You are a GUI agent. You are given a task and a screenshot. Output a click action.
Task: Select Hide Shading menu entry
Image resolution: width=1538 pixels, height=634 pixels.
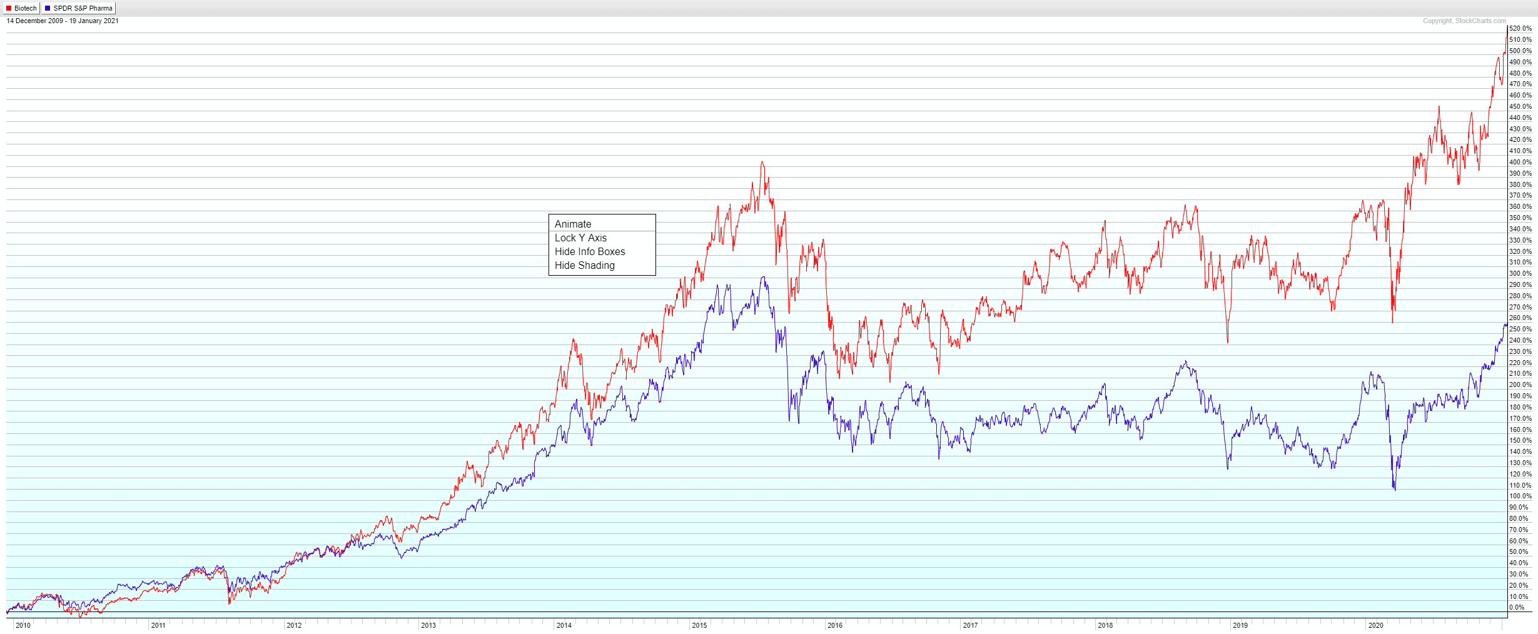tap(602, 265)
